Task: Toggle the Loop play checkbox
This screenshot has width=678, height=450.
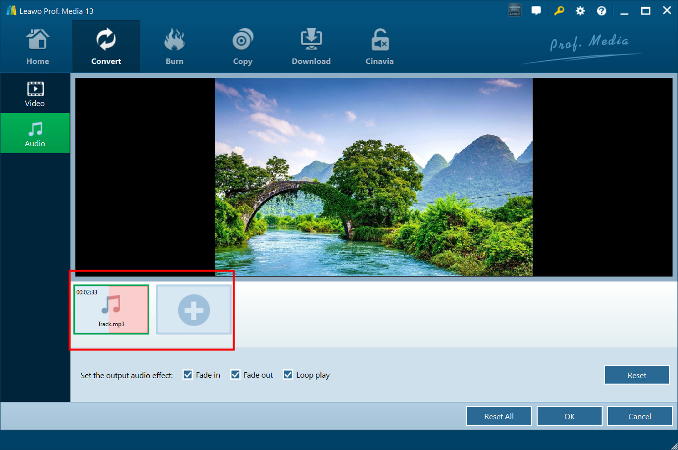Action: click(x=288, y=375)
